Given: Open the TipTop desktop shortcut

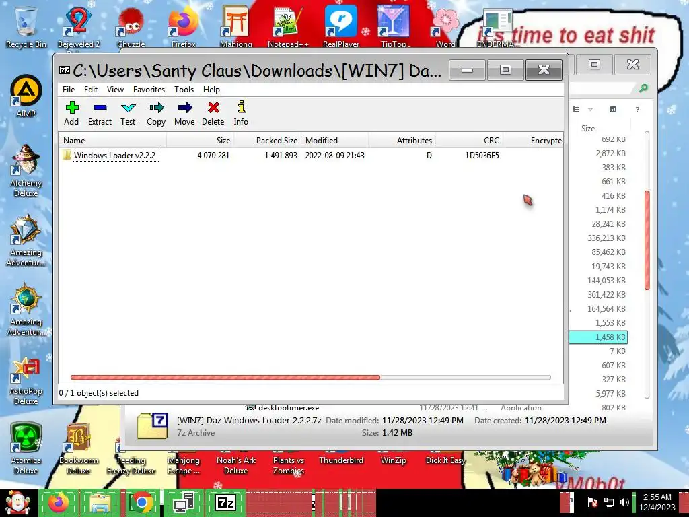Looking at the screenshot, I should coord(394,27).
